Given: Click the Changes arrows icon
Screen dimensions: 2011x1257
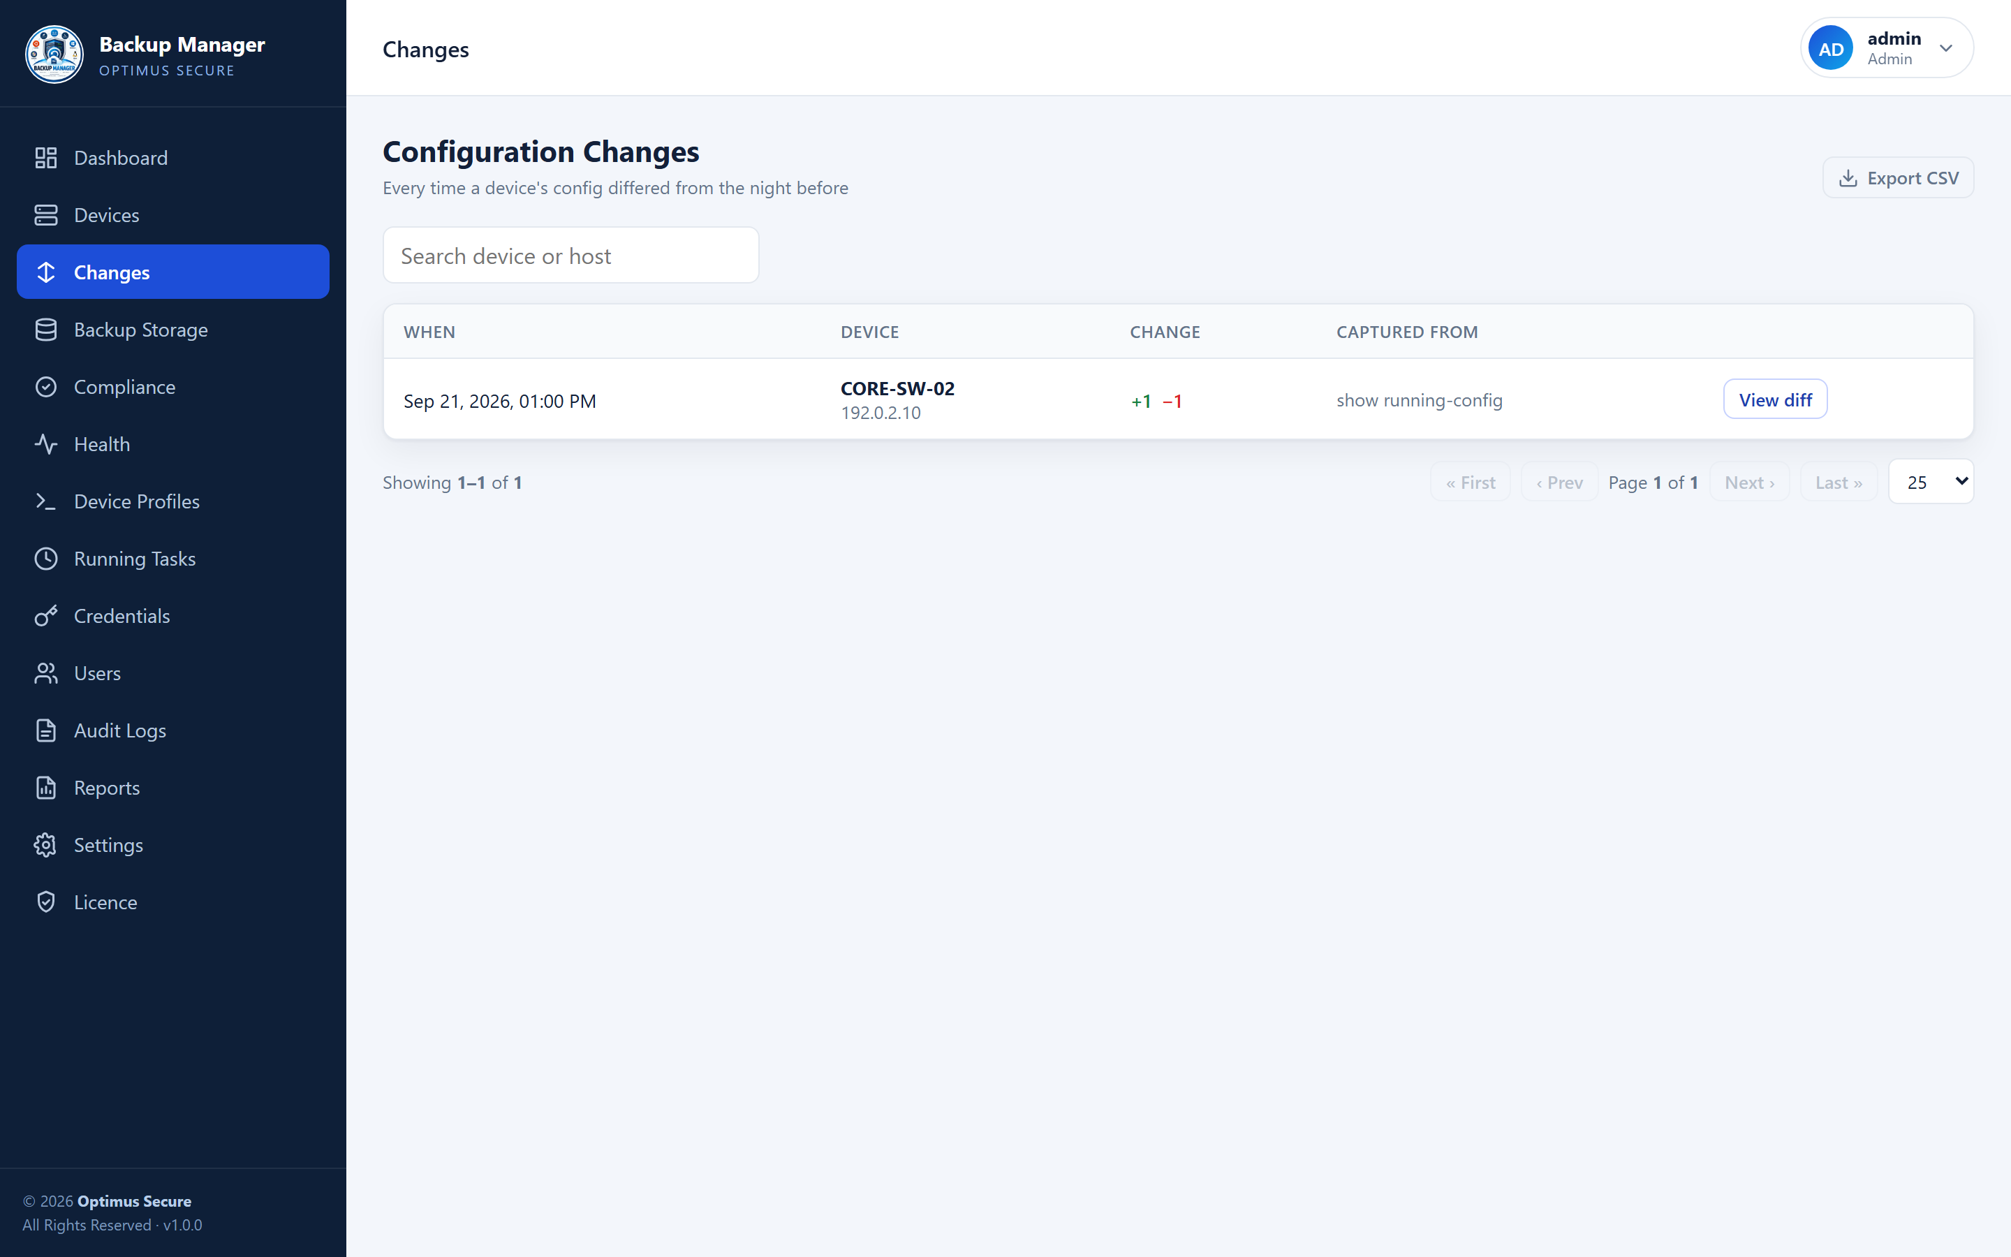Looking at the screenshot, I should click(45, 272).
